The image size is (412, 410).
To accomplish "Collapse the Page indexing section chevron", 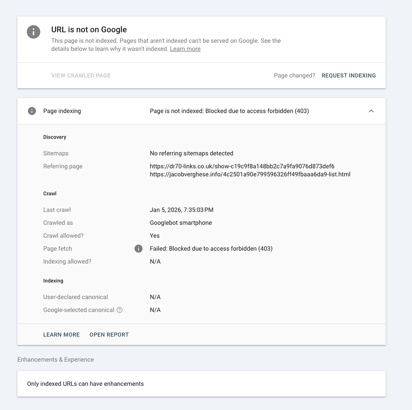I will click(x=371, y=111).
